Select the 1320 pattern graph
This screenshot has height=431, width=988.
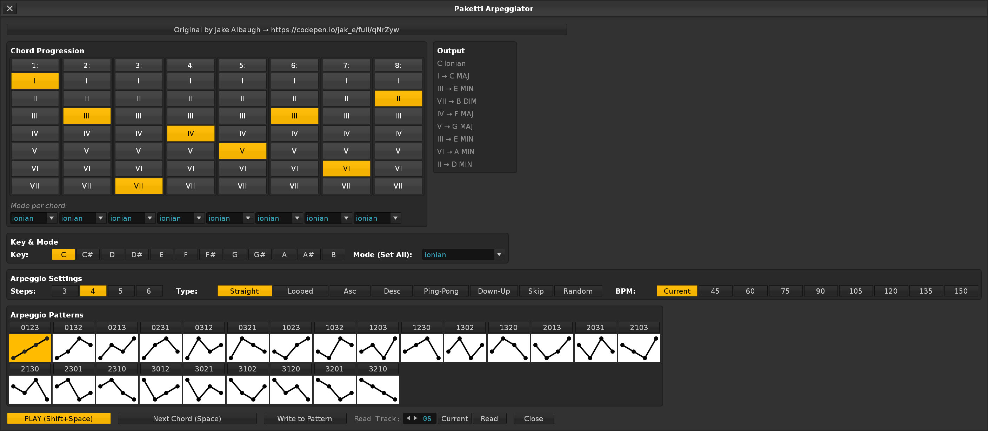click(x=509, y=348)
